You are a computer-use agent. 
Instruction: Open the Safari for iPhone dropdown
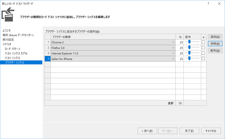[x=173, y=59]
